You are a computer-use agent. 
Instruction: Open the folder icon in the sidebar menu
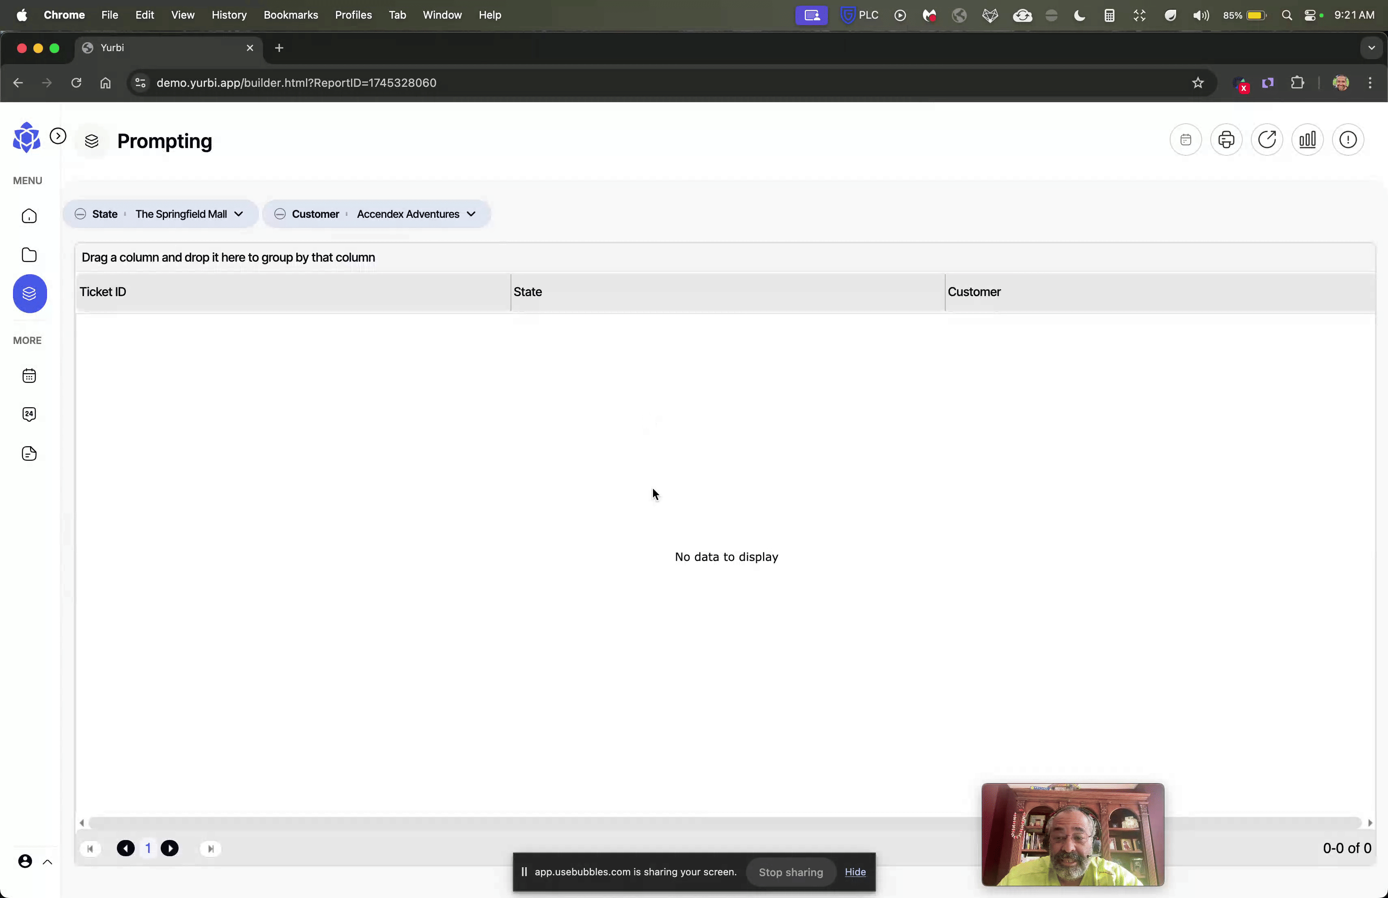29,255
